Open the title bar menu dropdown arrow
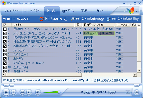The image size is (143, 98). (124, 4)
